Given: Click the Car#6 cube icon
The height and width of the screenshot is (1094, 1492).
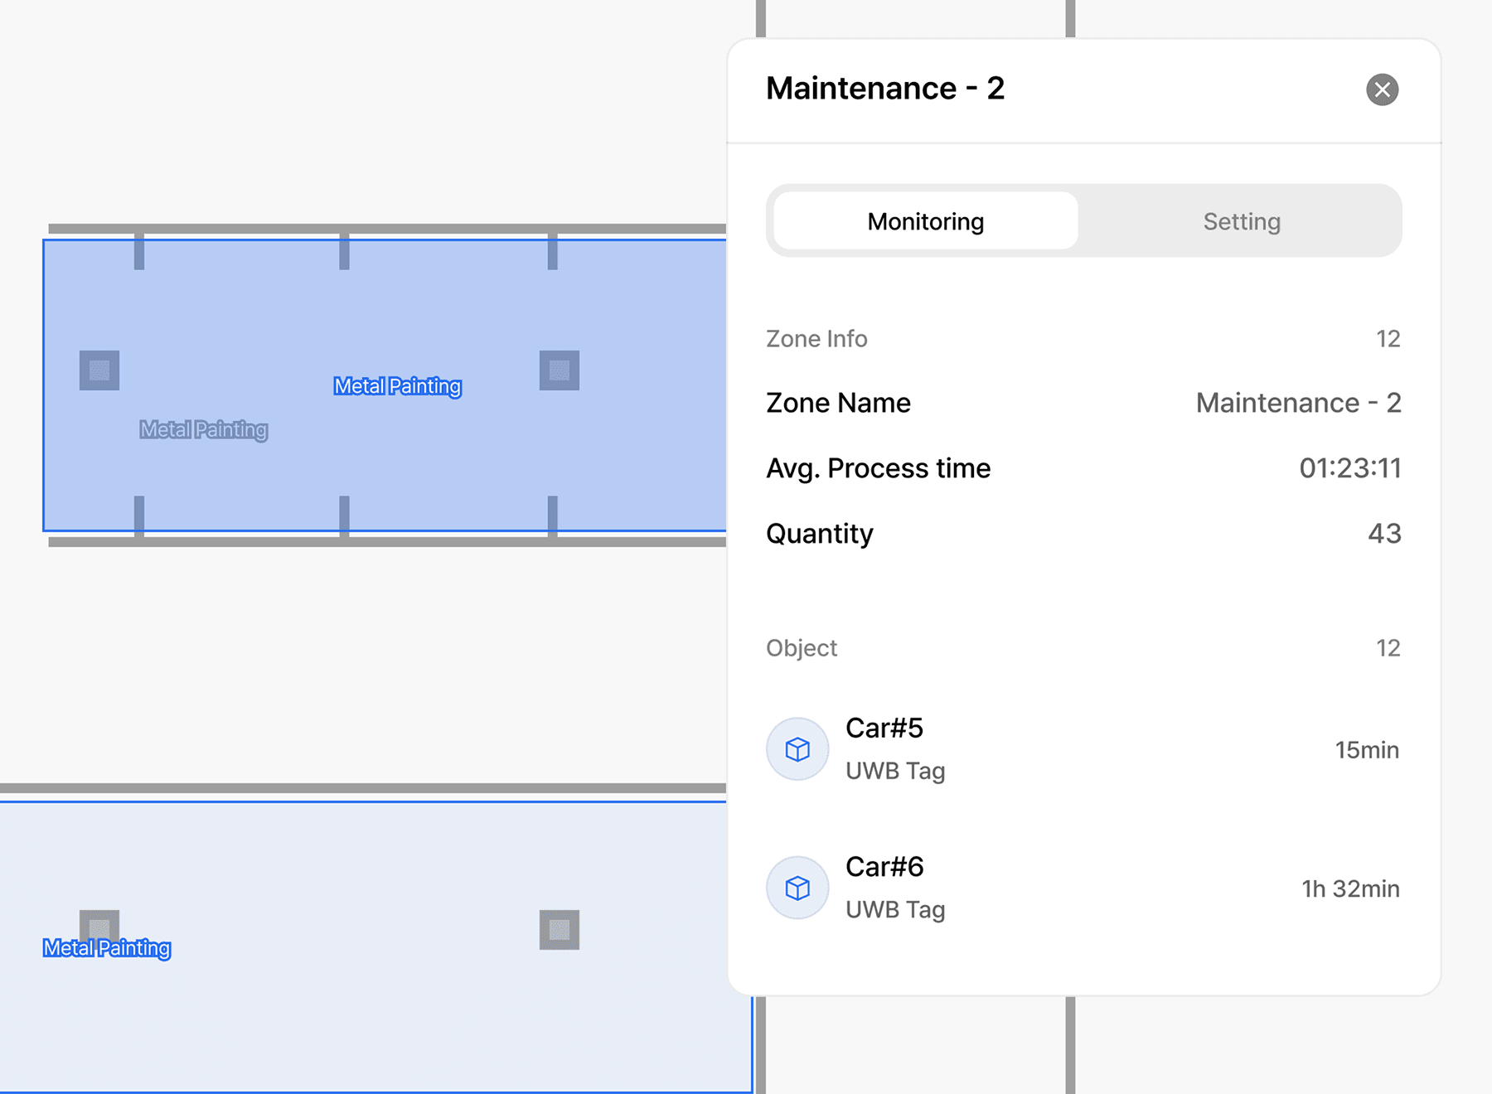Looking at the screenshot, I should [x=797, y=888].
